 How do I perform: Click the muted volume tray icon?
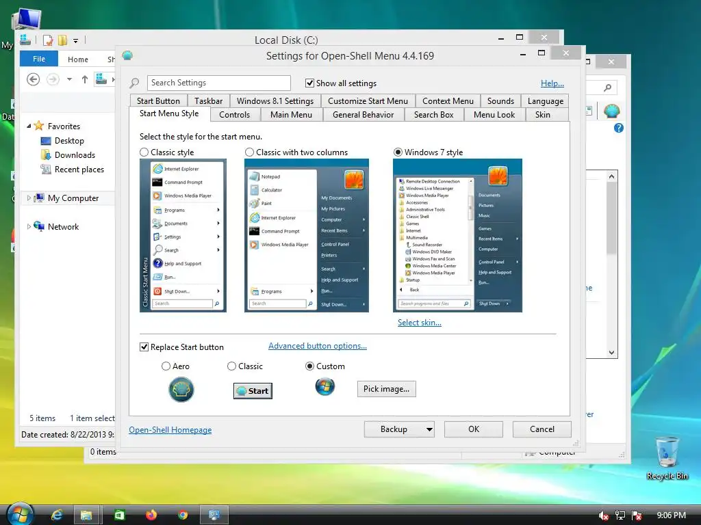click(603, 515)
